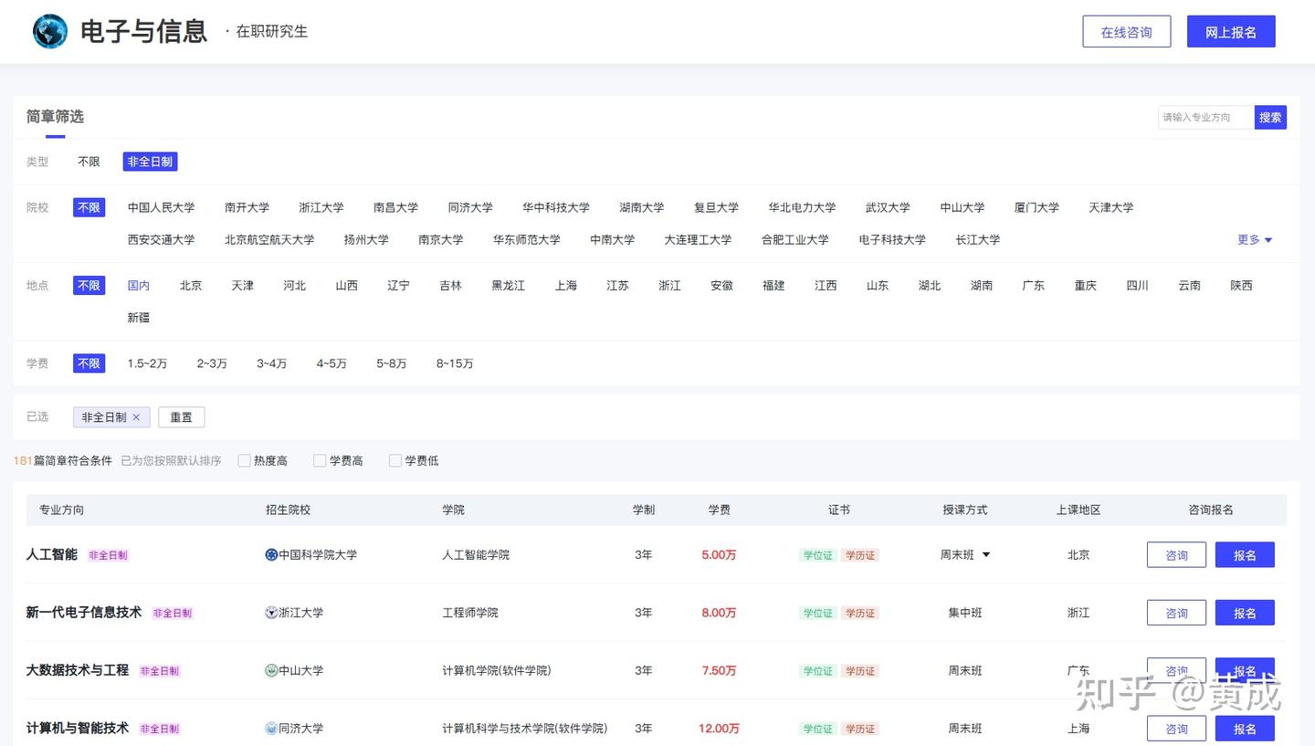Screen dimensions: 1315x746
Task: Filter by school 南开大学
Action: point(247,207)
